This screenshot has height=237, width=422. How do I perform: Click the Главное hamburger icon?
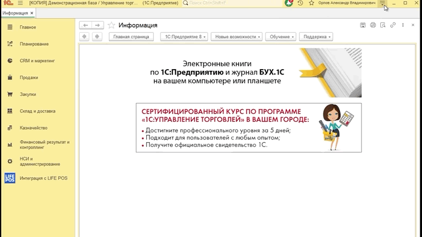(10, 27)
